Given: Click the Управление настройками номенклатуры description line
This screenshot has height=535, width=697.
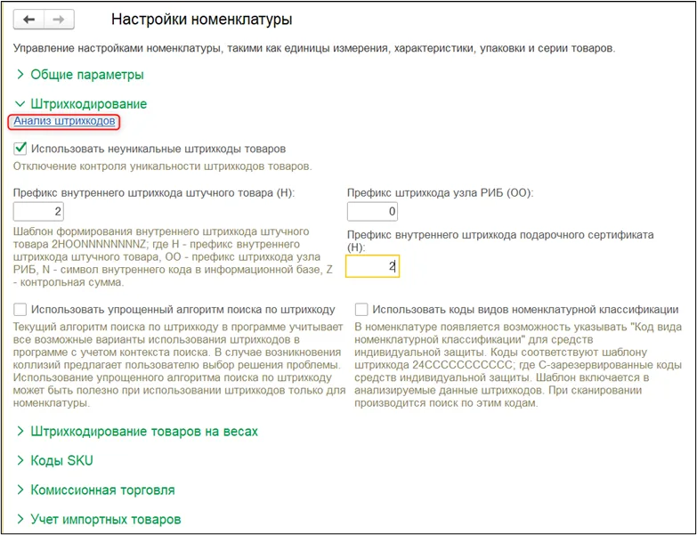Looking at the screenshot, I should [314, 48].
